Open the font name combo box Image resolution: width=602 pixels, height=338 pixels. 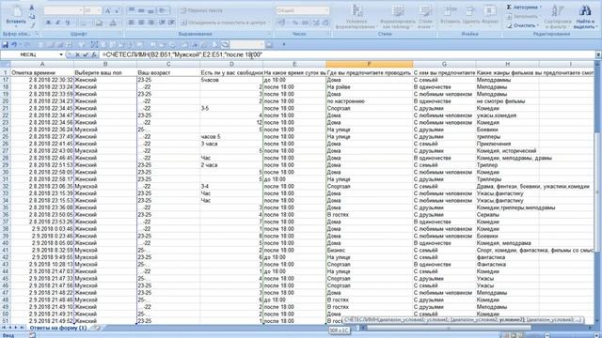pyautogui.click(x=63, y=10)
